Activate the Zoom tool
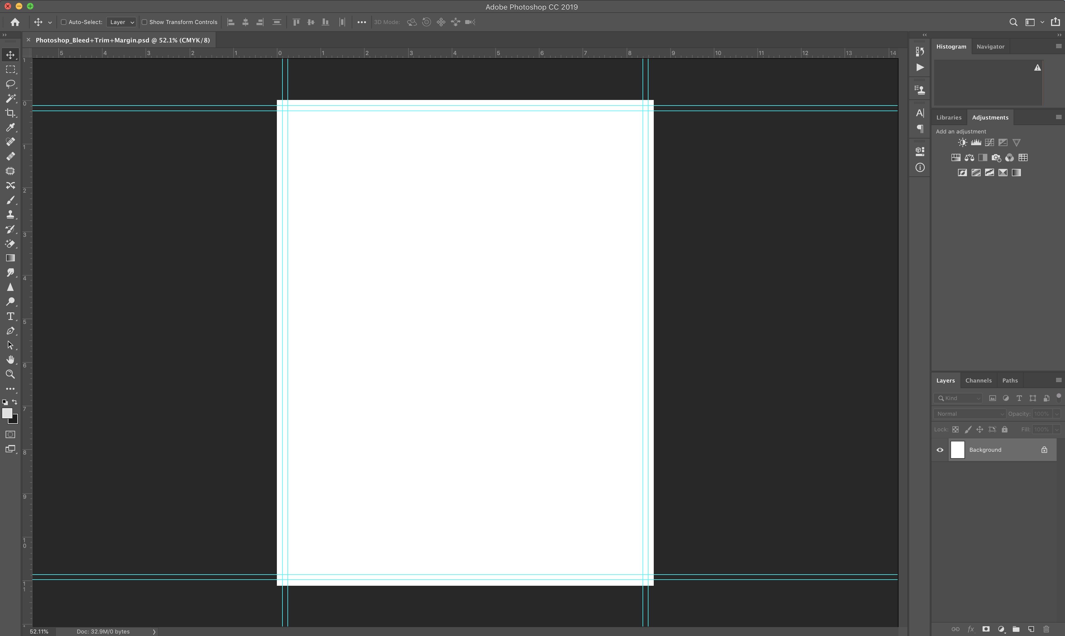 pos(11,374)
